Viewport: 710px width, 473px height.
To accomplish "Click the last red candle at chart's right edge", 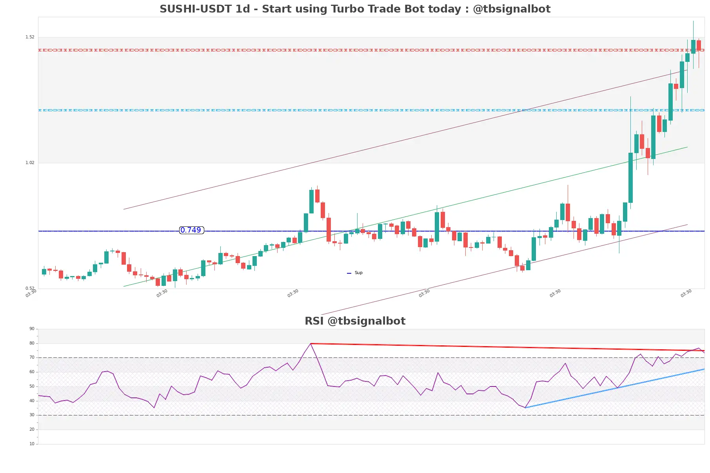I will point(699,45).
